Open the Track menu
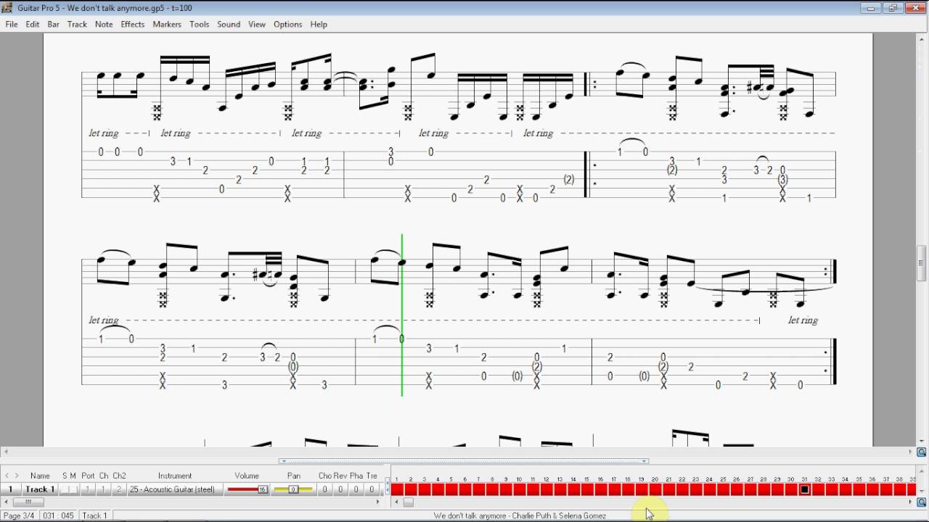929x522 pixels. [77, 24]
